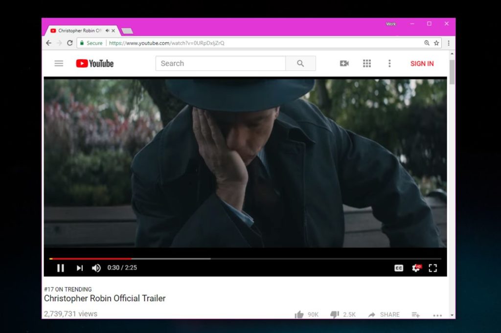Click the YouTube logo
Image resolution: width=501 pixels, height=333 pixels.
(x=94, y=63)
